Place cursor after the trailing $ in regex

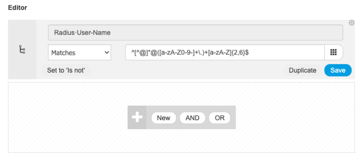click(x=249, y=53)
